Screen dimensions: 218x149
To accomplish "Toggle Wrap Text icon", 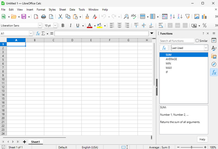I will point(161,25).
